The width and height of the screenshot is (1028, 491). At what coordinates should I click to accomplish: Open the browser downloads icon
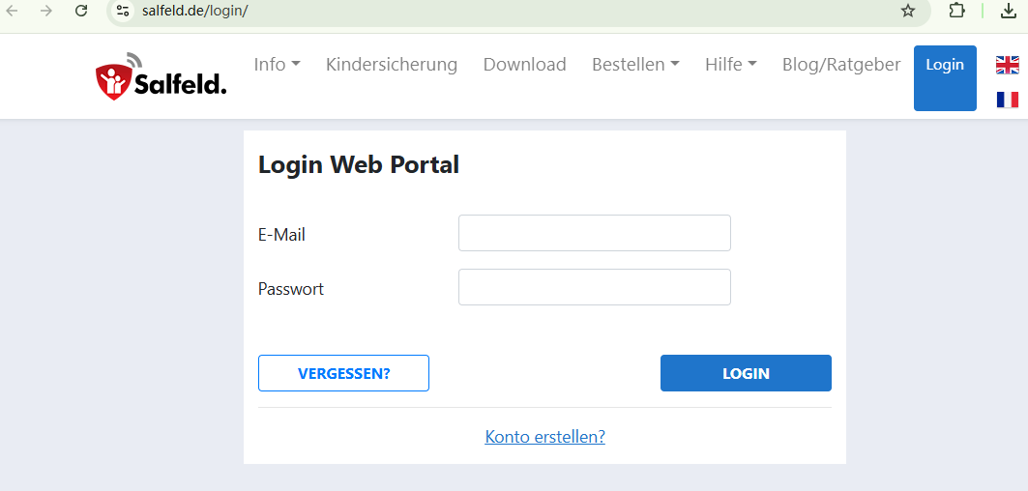pyautogui.click(x=1009, y=11)
